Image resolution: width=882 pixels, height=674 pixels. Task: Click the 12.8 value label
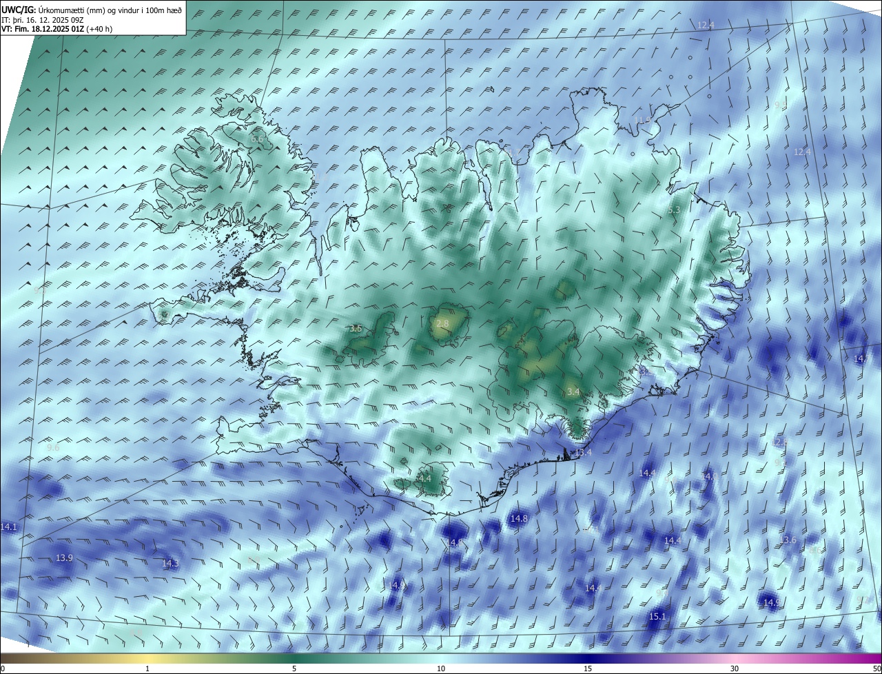coord(779,441)
